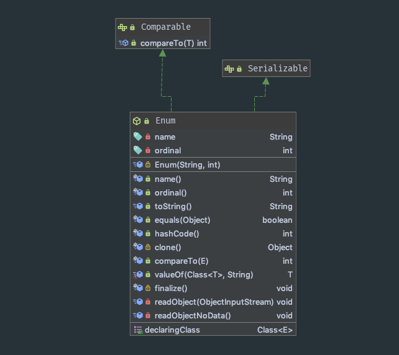Click the Enum constructor method icon
399x355 pixels.
pos(139,164)
